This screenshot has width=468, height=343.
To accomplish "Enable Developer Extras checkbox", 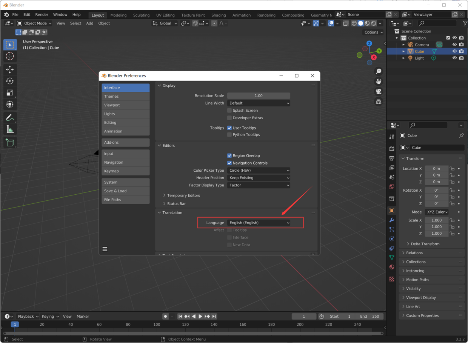I will (x=229, y=118).
